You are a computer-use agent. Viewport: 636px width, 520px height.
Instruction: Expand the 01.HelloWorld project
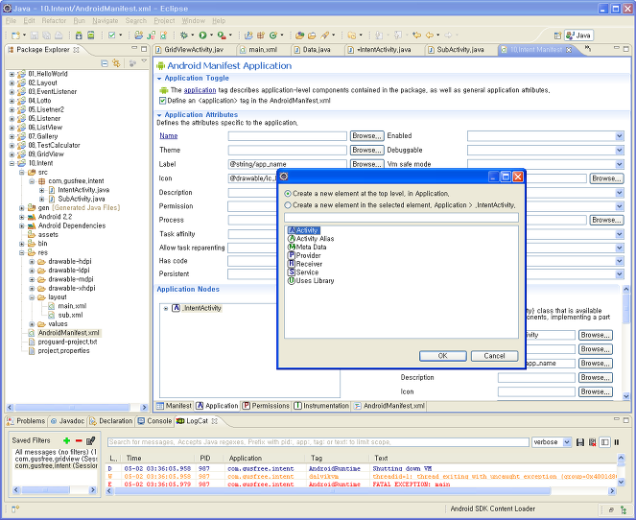click(x=12, y=74)
